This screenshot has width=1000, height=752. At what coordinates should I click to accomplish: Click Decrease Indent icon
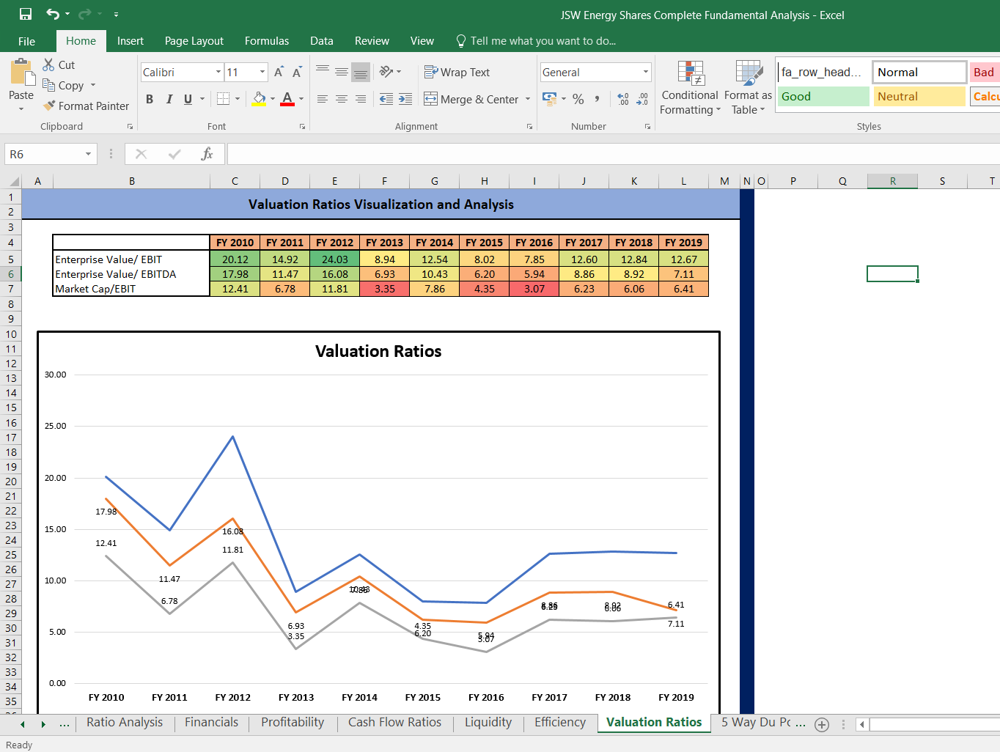386,99
